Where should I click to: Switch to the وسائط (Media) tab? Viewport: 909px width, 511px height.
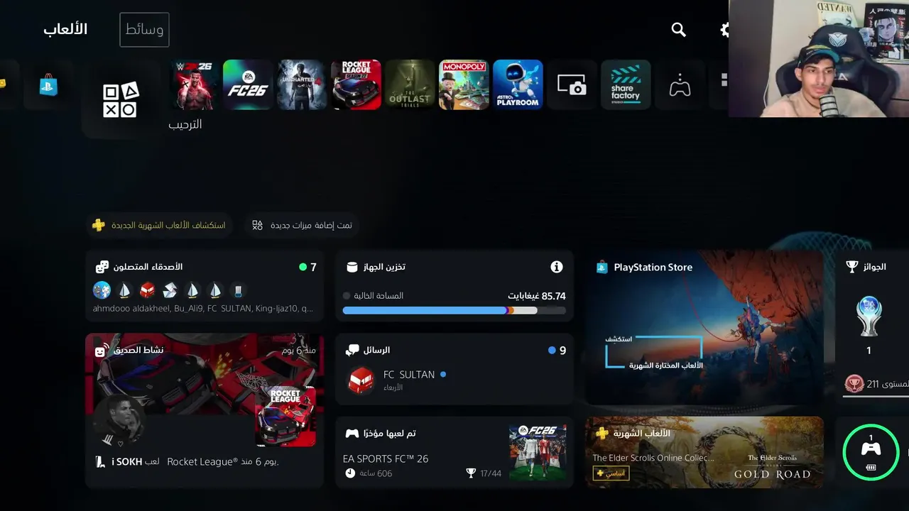click(x=144, y=30)
